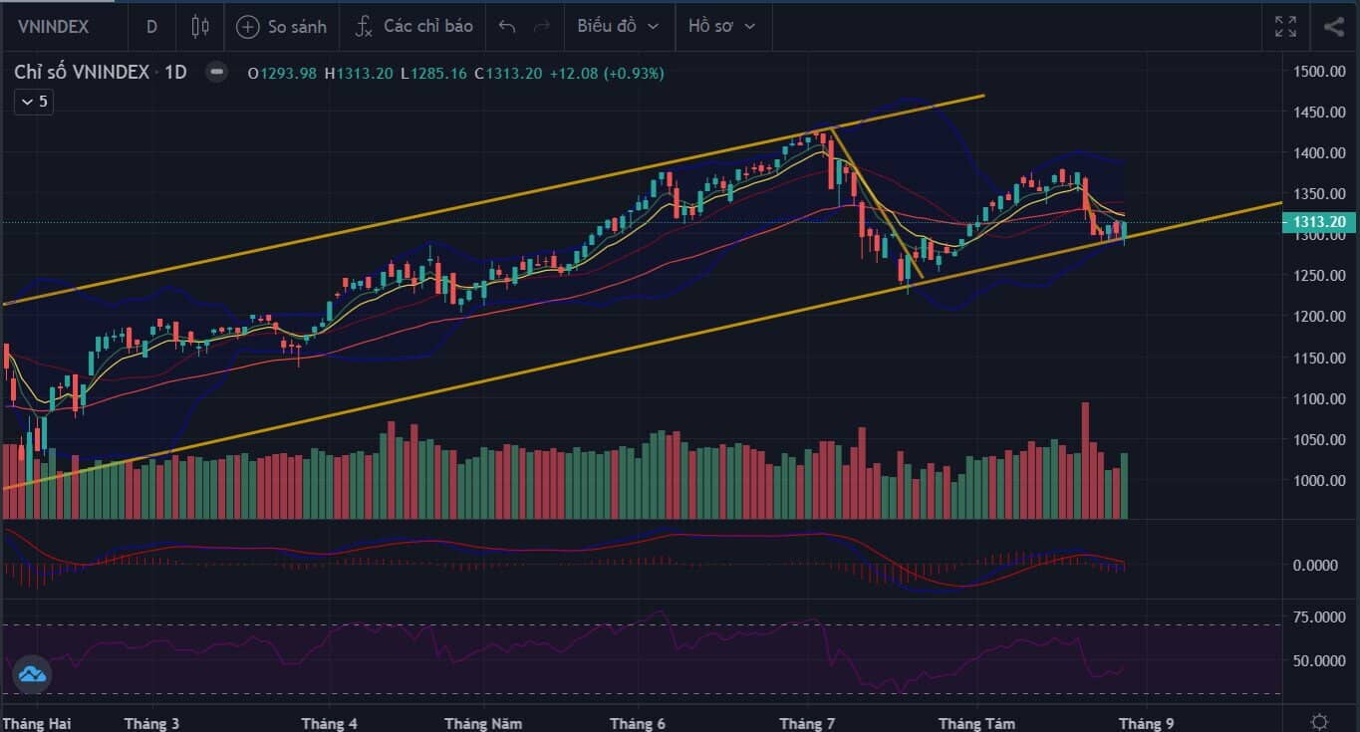Toggle the 5 indicators legend collapse chevron
The width and height of the screenshot is (1360, 732).
pos(34,102)
